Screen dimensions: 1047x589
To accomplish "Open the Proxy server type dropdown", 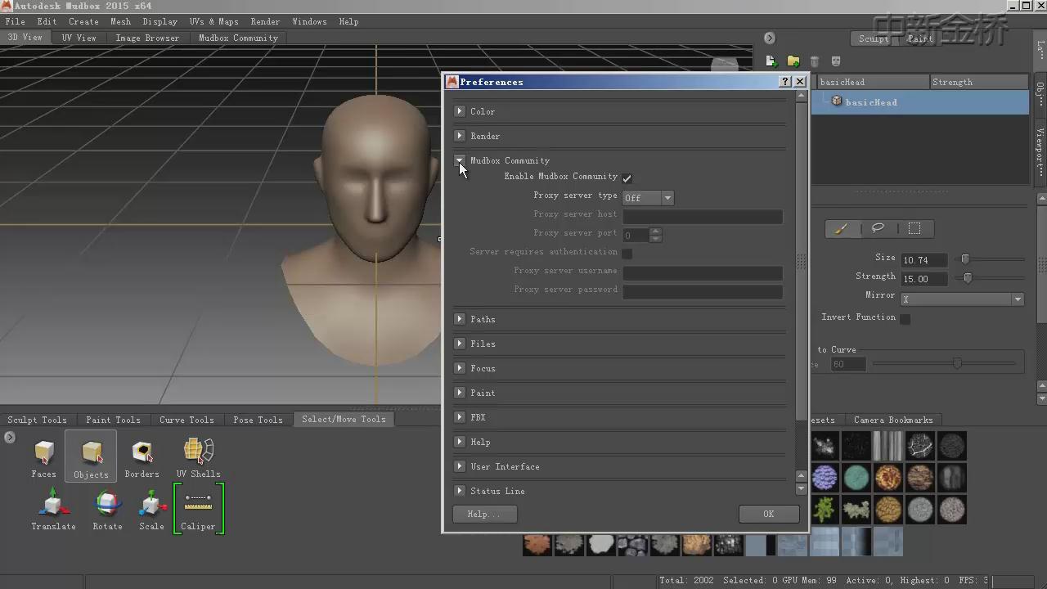I will click(x=648, y=198).
